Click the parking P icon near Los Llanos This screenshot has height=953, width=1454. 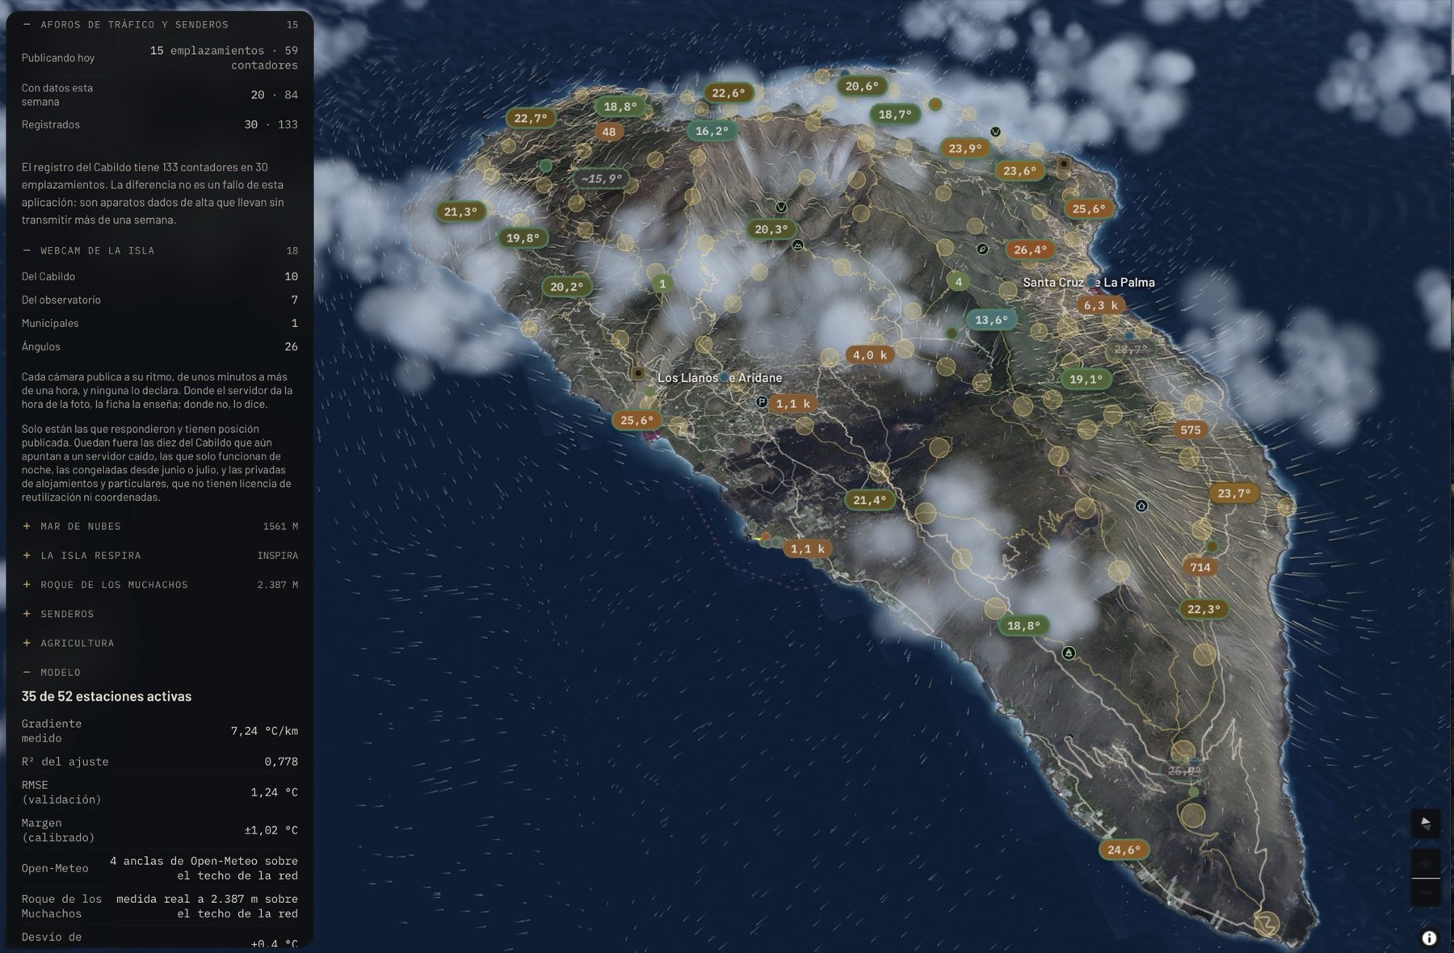(761, 401)
